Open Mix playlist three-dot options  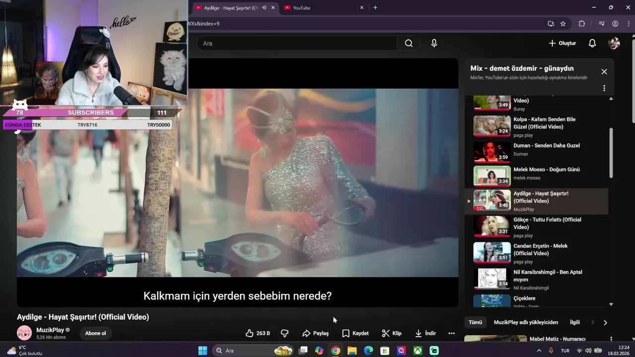[x=604, y=88]
